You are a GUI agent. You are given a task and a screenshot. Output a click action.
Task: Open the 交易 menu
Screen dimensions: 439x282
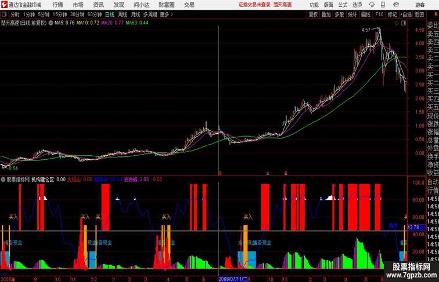(189, 5)
